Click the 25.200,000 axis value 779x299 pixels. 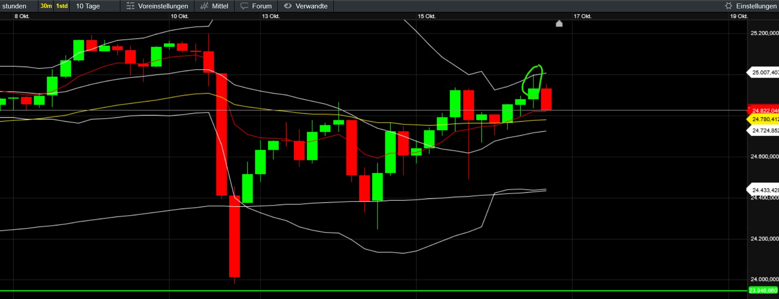pos(764,33)
